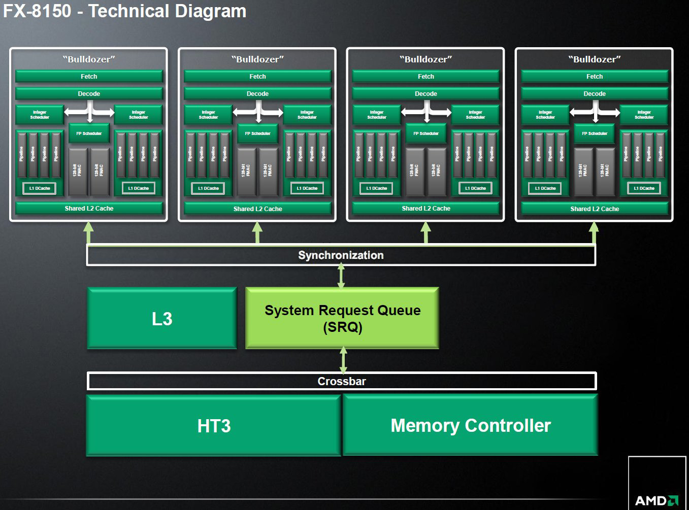This screenshot has height=510, width=689.
Task: Click right L1 DCache in second Bulldozer module
Action: coord(307,188)
